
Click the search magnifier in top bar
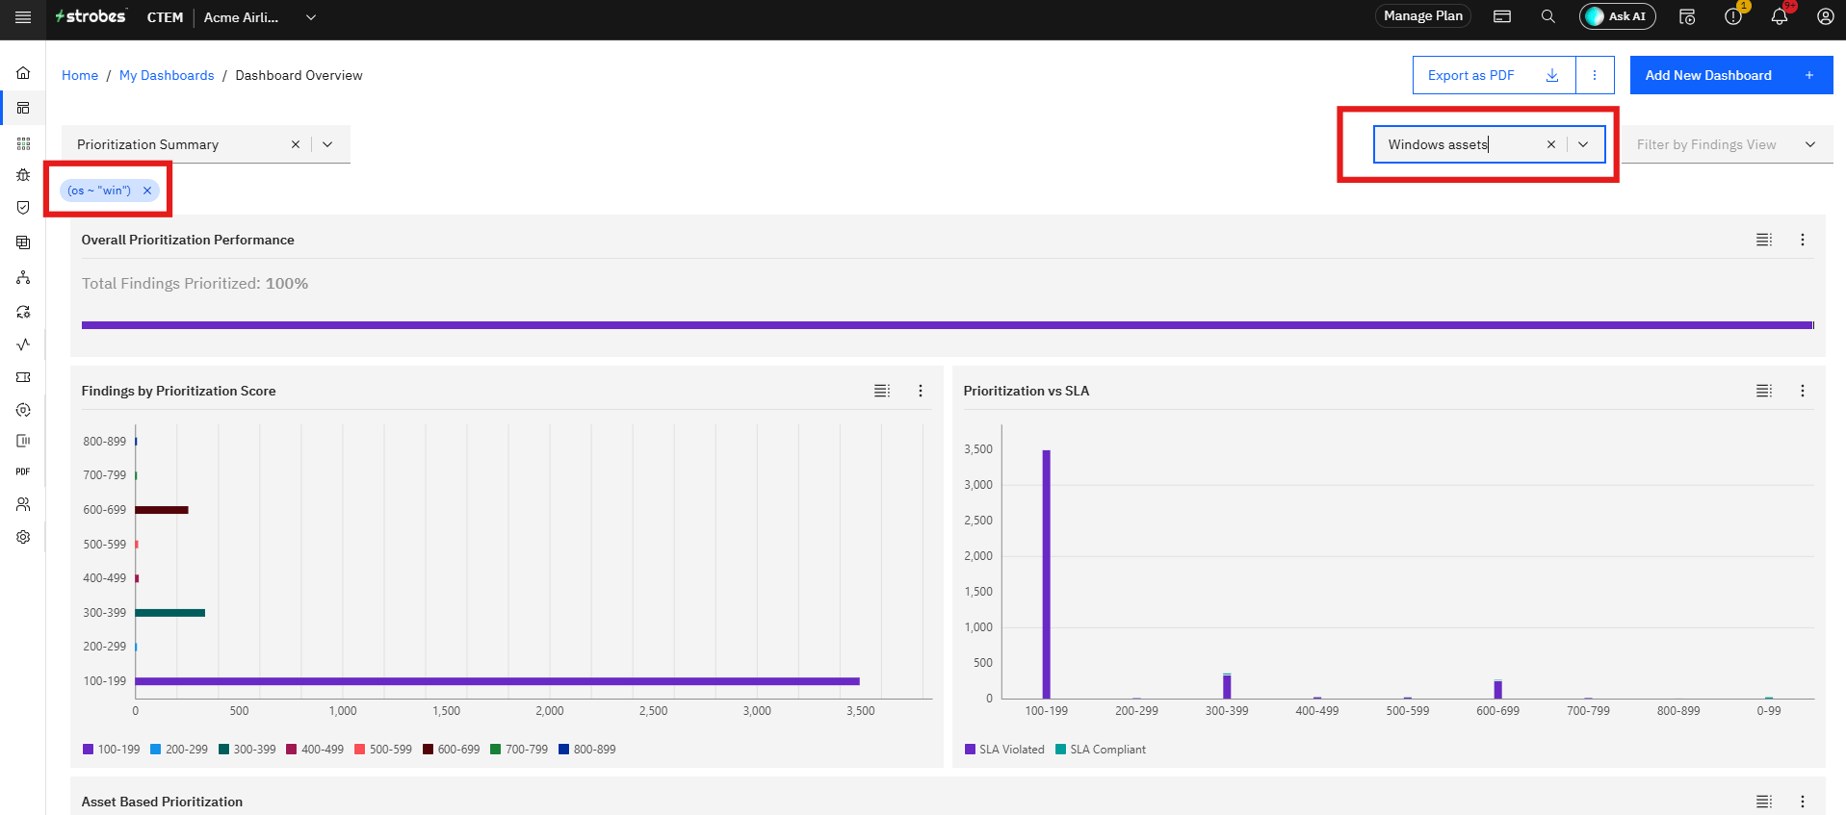(x=1547, y=16)
